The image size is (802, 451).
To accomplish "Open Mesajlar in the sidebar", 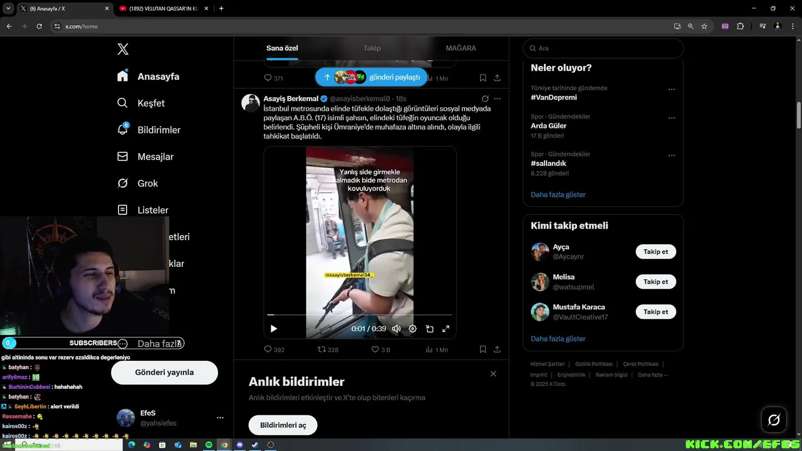I will [145, 157].
